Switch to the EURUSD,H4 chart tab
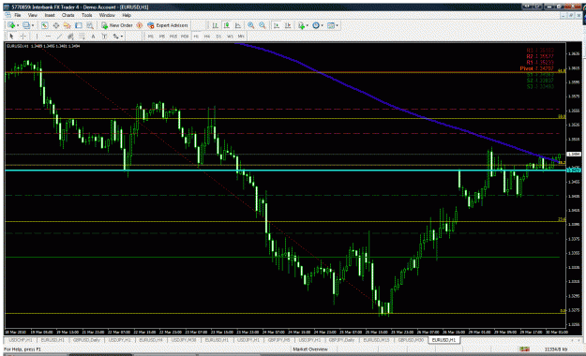This screenshot has width=586, height=356. 151,340
